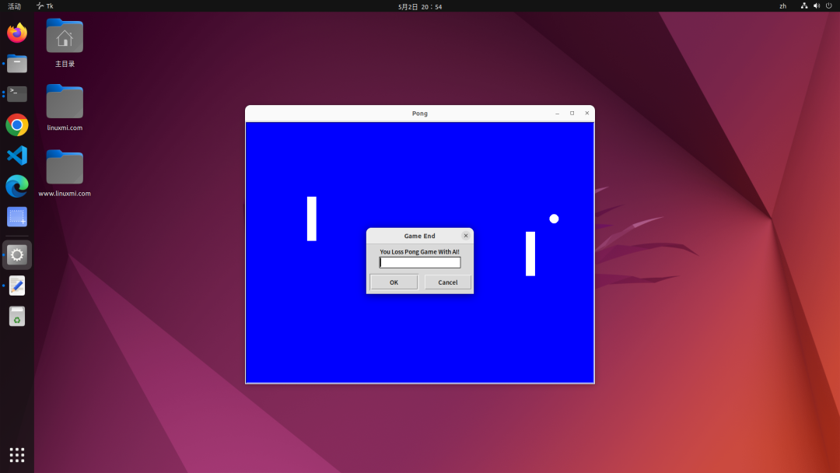This screenshot has width=840, height=473.
Task: Select the 主目录 home folder on desktop
Action: (65, 44)
